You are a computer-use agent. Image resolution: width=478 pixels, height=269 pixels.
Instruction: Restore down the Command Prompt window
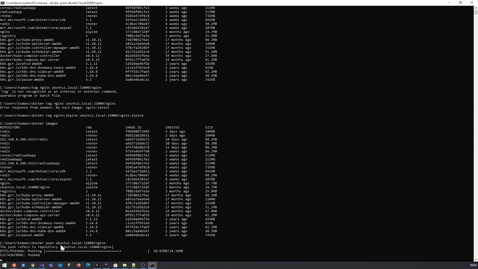click(460, 3)
